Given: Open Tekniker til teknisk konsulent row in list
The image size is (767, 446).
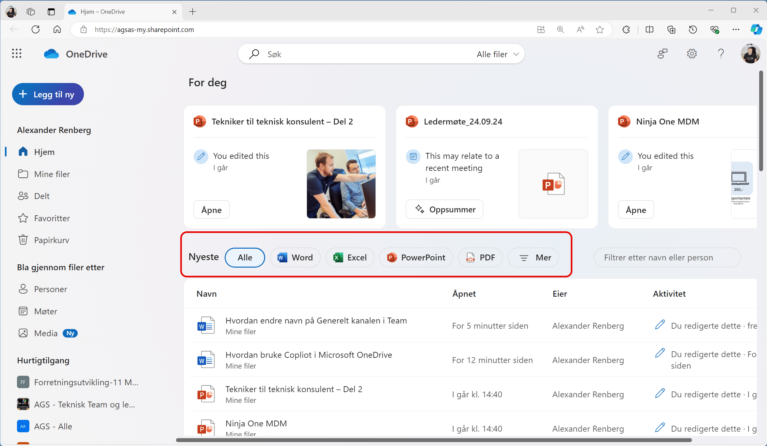Looking at the screenshot, I should coord(294,389).
